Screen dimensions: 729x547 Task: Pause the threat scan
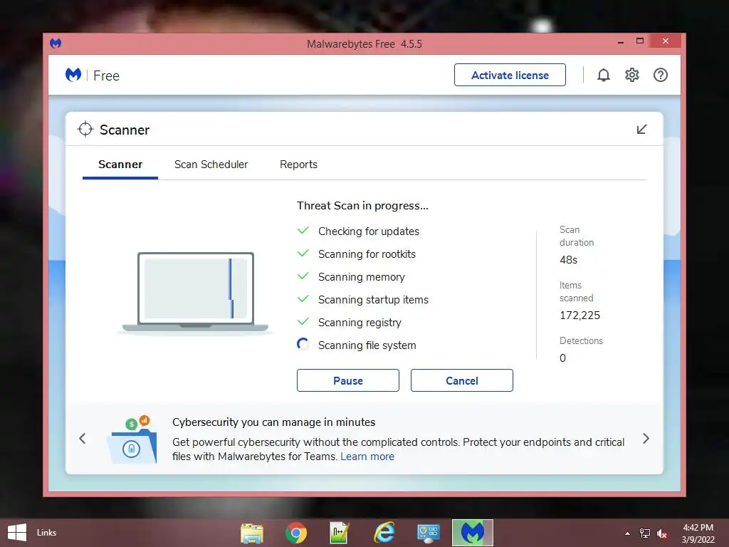coord(347,380)
